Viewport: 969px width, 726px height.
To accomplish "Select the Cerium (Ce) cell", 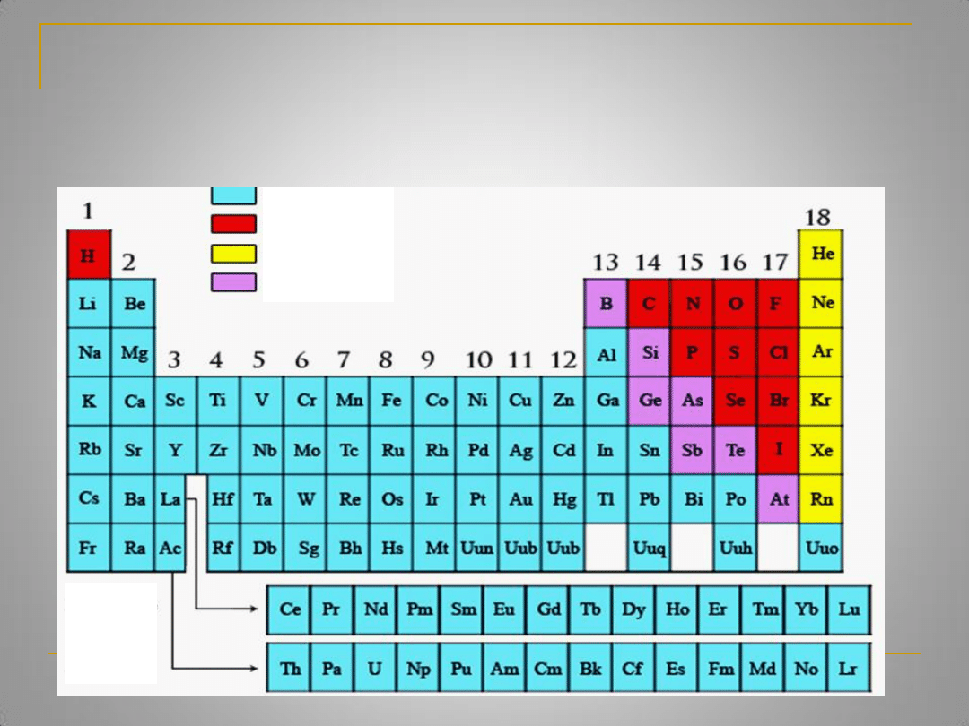I will point(289,609).
